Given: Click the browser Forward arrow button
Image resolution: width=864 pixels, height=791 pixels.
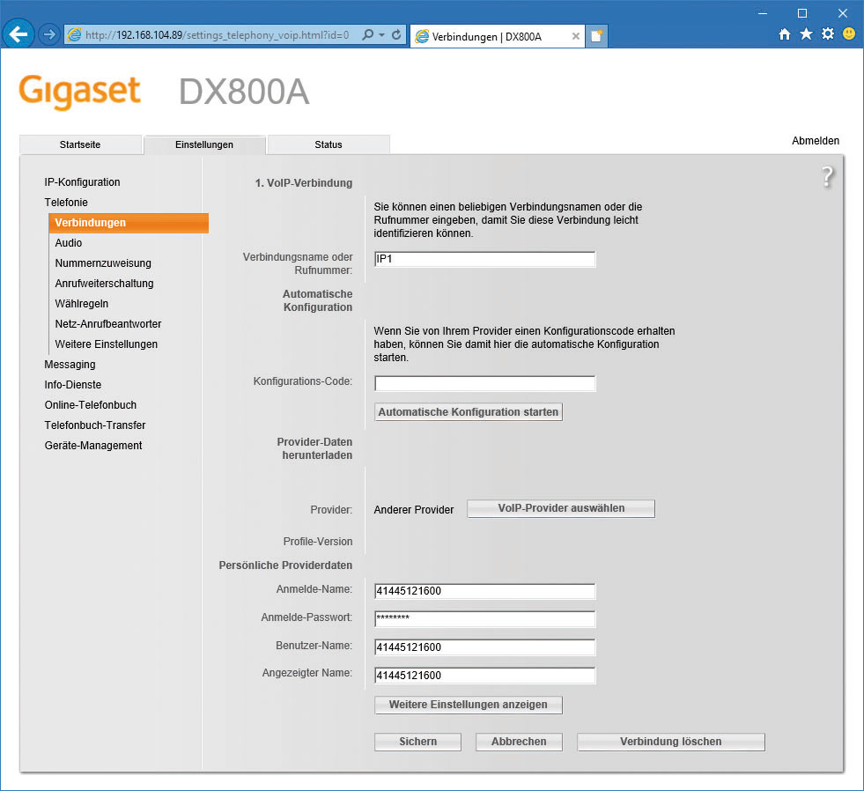Looking at the screenshot, I should click(x=49, y=34).
